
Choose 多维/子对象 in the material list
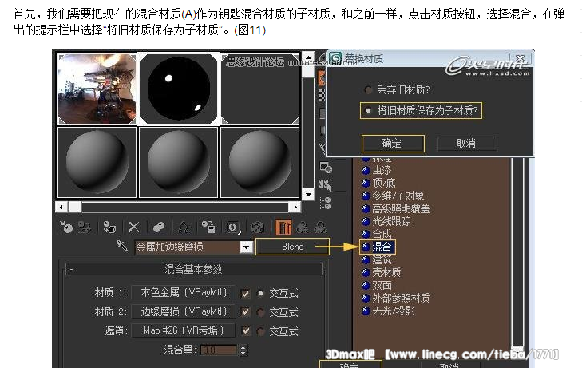click(398, 196)
